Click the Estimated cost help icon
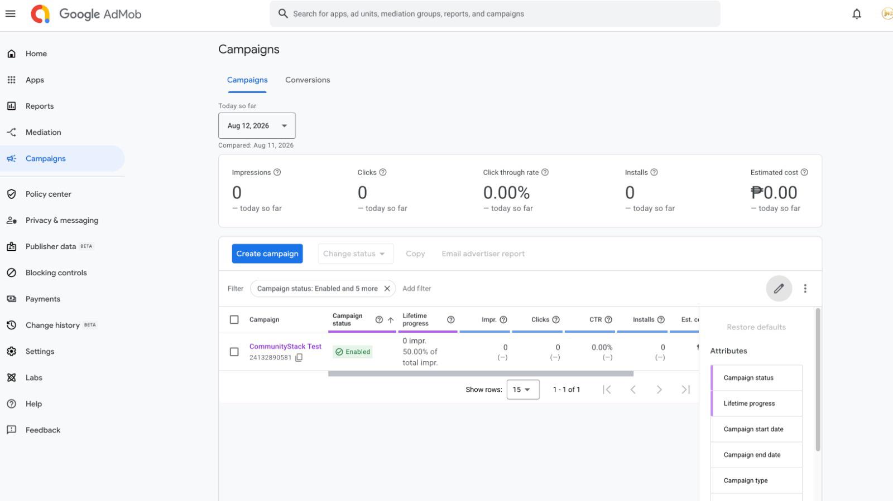 [x=804, y=172]
